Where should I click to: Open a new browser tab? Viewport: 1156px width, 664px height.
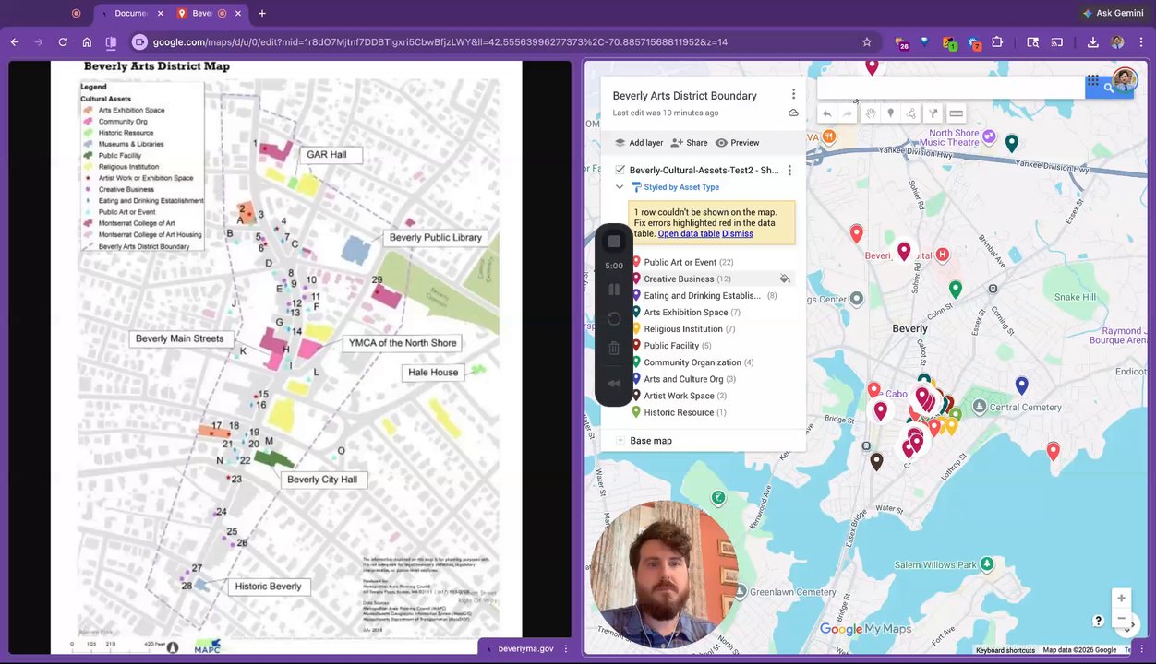point(262,14)
